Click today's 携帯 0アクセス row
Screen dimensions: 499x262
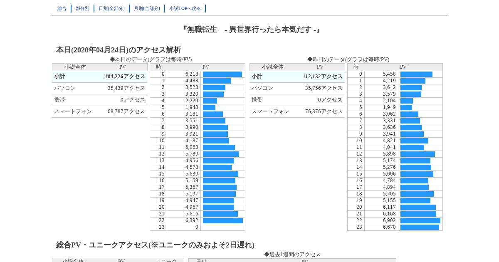[x=100, y=100]
